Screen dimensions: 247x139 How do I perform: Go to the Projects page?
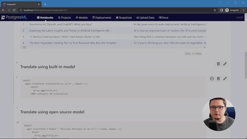(x=64, y=18)
